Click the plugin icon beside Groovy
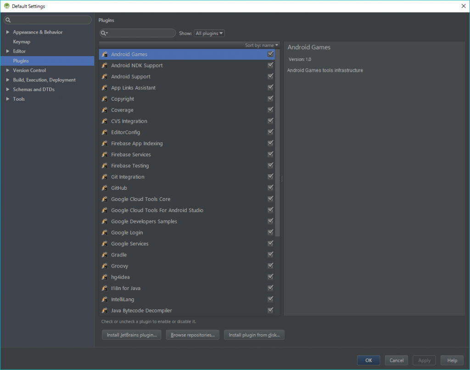Viewport: 470px width, 370px height. pyautogui.click(x=105, y=266)
